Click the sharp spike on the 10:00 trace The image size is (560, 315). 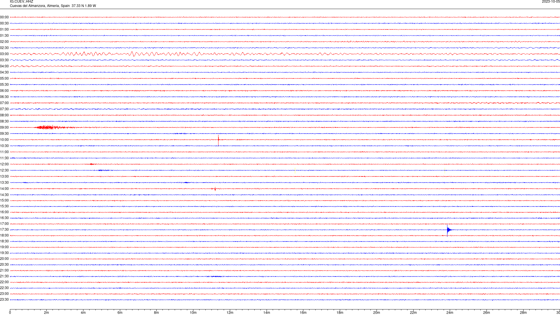pyautogui.click(x=218, y=140)
